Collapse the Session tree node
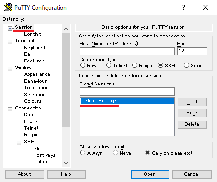This screenshot has width=217, height=182. 10,28
